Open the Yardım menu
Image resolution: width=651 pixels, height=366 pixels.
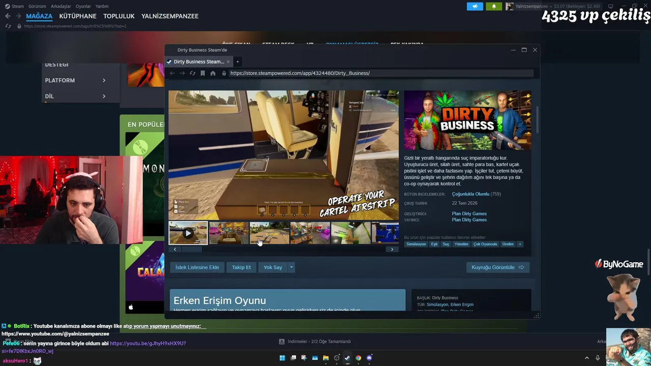coord(102,6)
